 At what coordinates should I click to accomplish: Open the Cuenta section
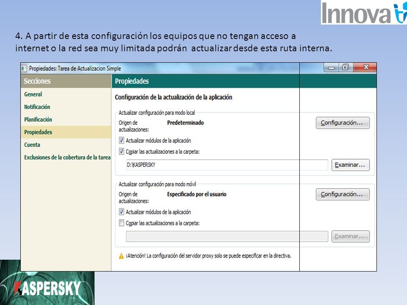pyautogui.click(x=32, y=145)
